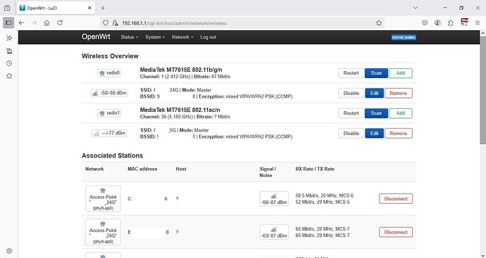Toggle the sidebar panel button

click(8, 23)
